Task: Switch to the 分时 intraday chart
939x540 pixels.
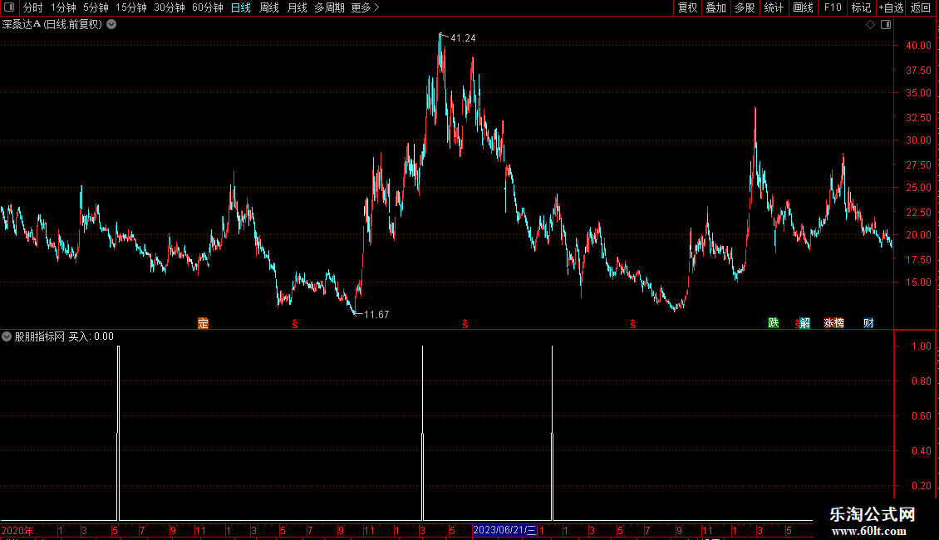Action: coord(33,7)
